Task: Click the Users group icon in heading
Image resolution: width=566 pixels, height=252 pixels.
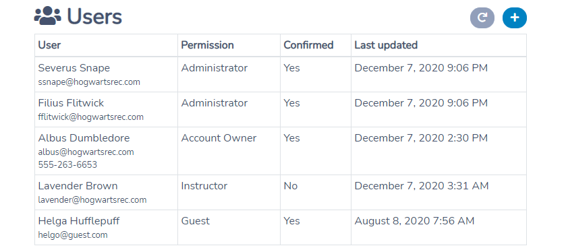Action: click(48, 17)
